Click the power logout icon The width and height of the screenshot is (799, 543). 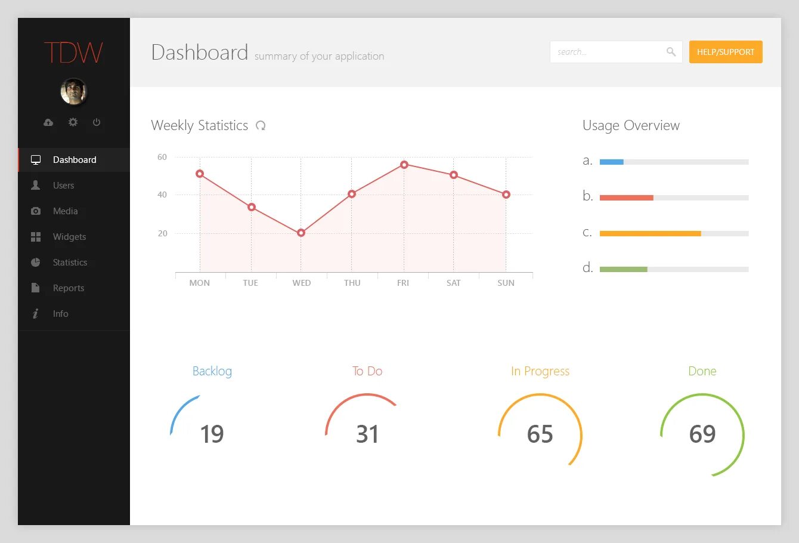coord(97,122)
